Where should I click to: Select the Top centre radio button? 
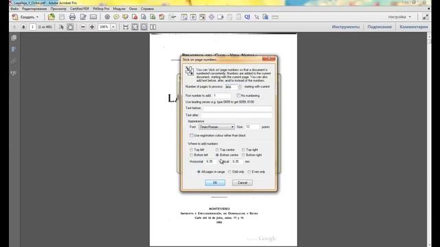tap(217, 150)
